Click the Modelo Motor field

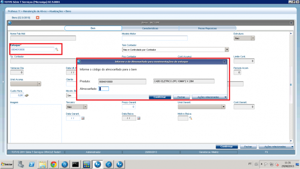(154, 38)
